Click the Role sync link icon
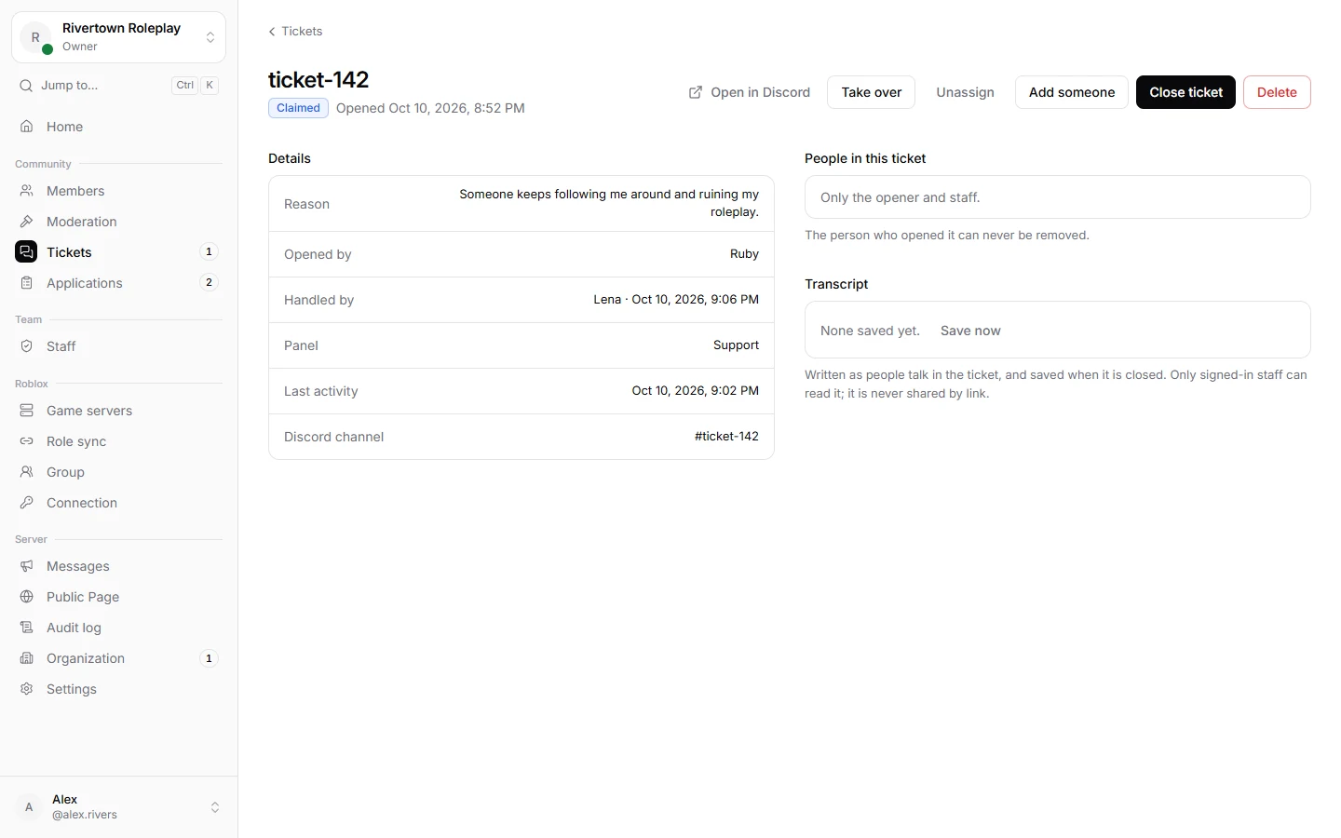 click(x=27, y=441)
